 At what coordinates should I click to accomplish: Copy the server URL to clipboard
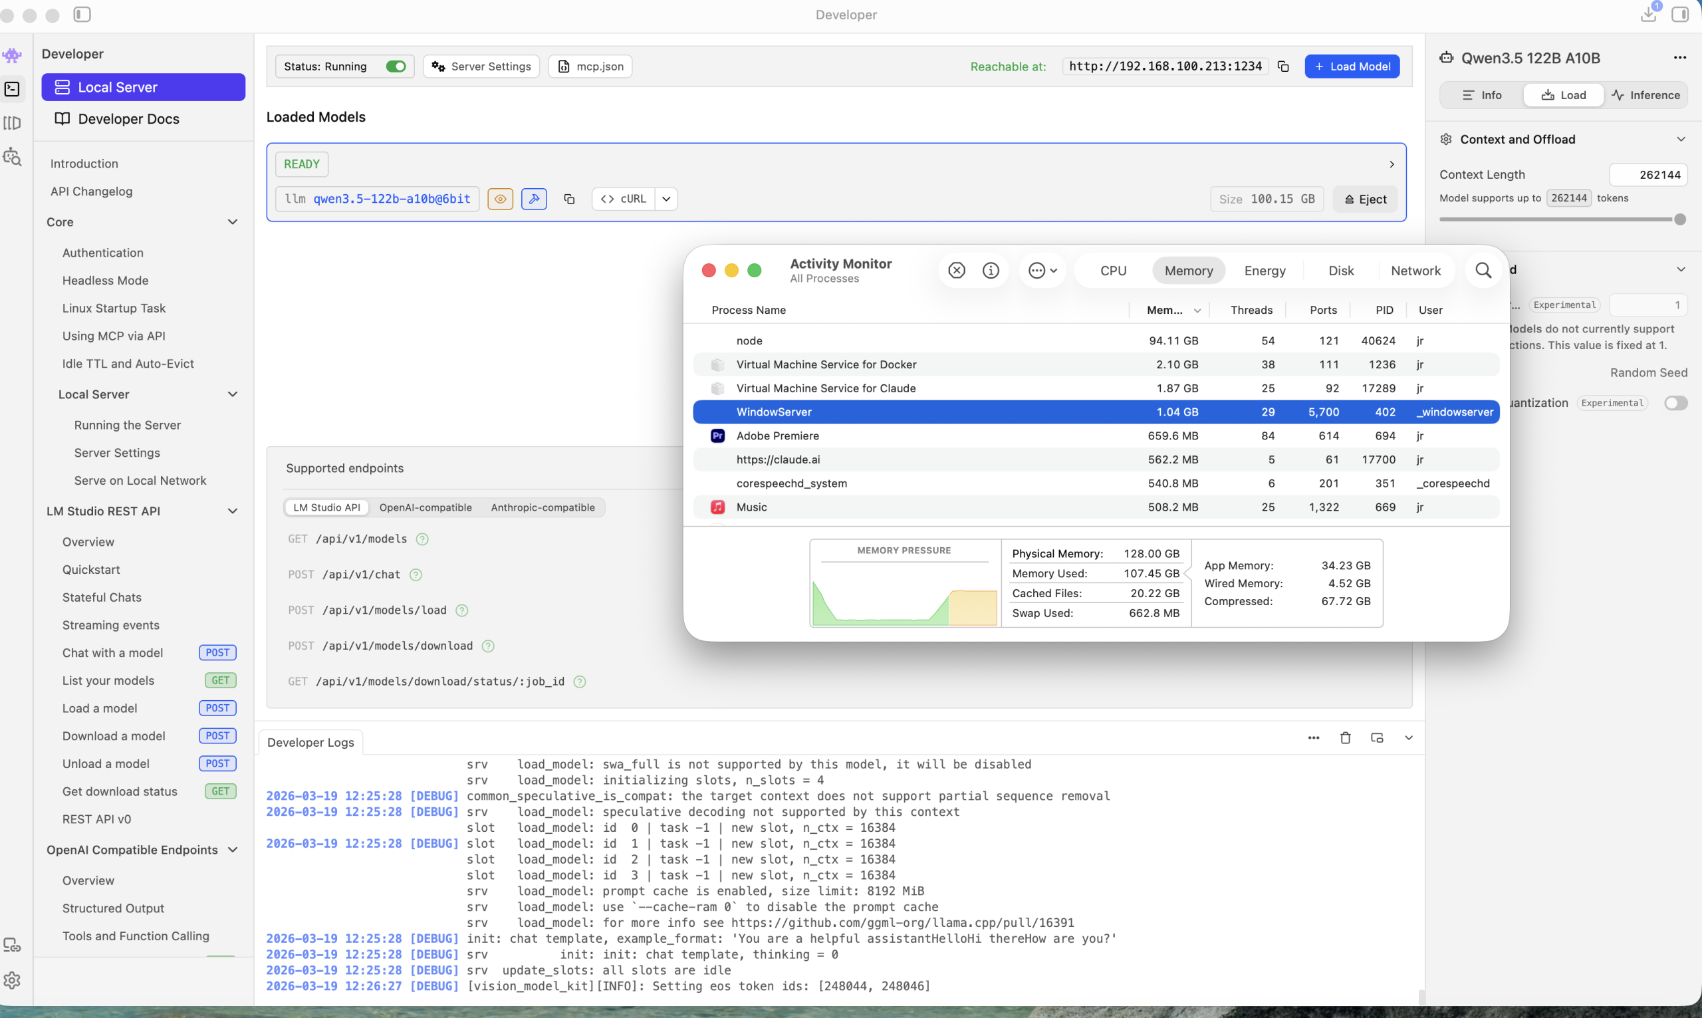(1283, 66)
